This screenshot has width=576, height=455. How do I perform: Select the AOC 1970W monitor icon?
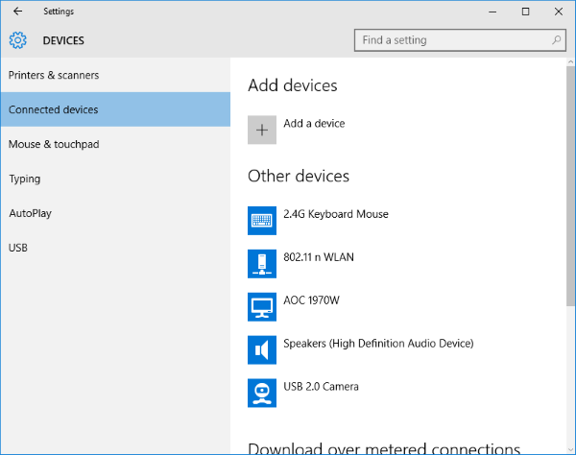pyautogui.click(x=262, y=307)
